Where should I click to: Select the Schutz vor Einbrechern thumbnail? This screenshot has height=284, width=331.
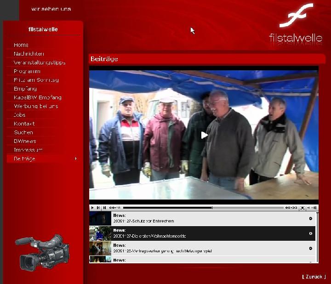click(100, 218)
